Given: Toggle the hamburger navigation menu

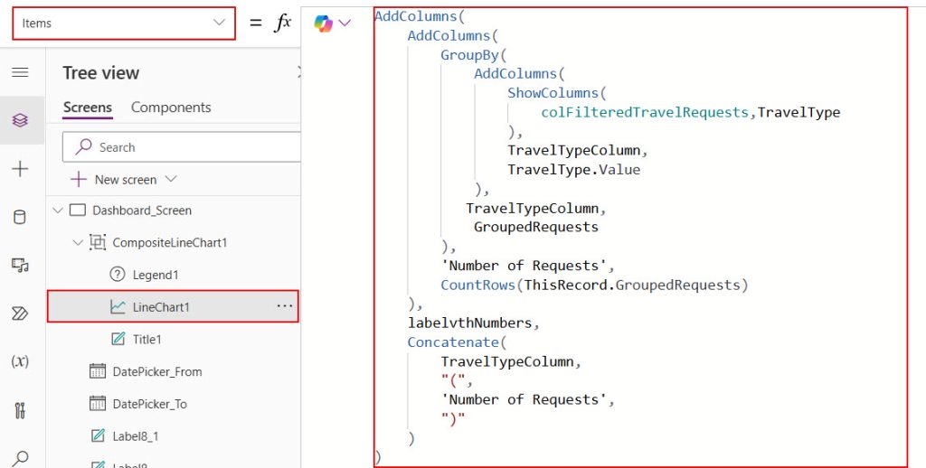Looking at the screenshot, I should (x=20, y=72).
